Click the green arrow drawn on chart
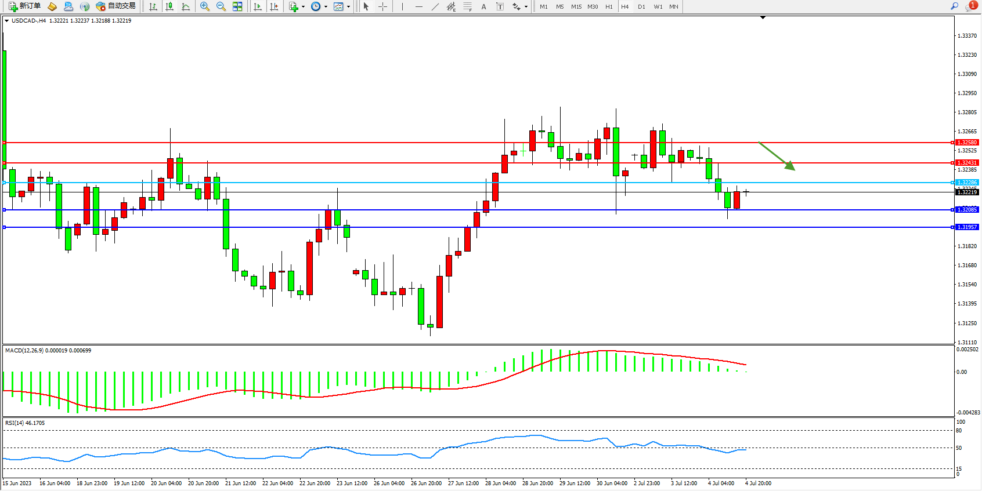Viewport: 982px width, 491px height. click(777, 157)
